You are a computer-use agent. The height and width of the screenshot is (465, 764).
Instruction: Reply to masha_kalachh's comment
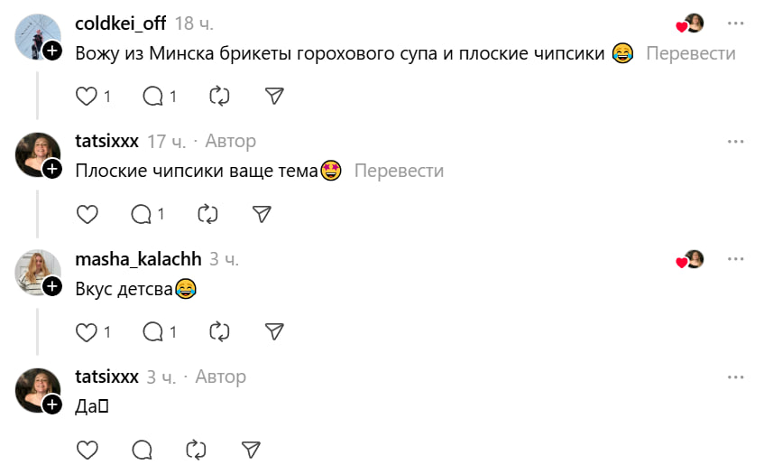click(154, 332)
